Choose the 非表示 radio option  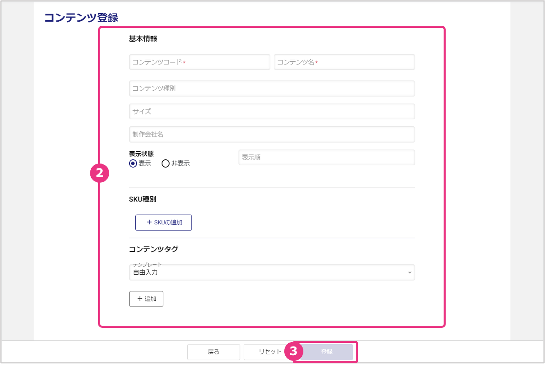point(166,163)
